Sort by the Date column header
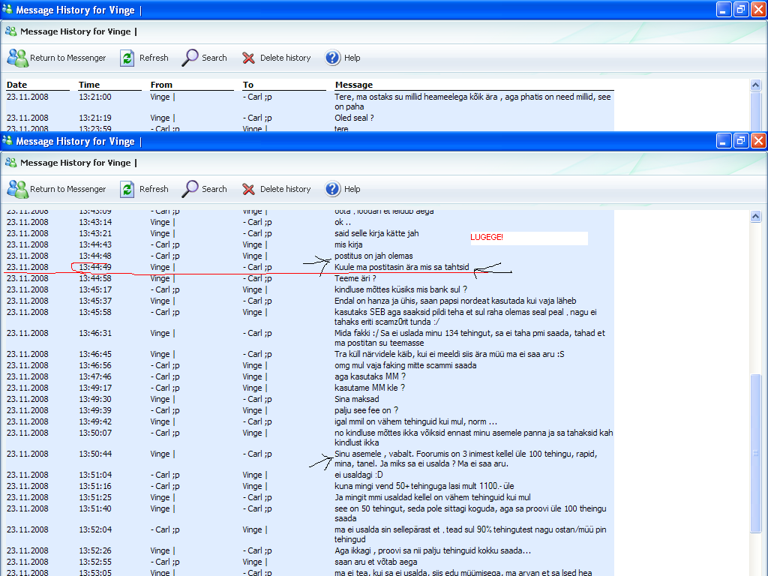Screen dimensions: 768x576 point(17,85)
